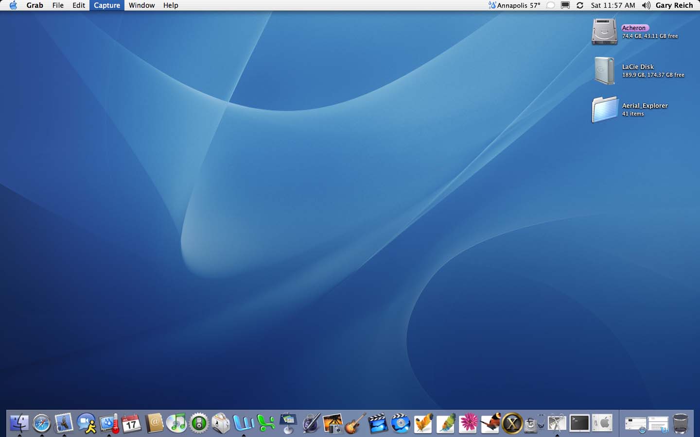Launch iTunes from the dock
The width and height of the screenshot is (700, 437).
[176, 423]
